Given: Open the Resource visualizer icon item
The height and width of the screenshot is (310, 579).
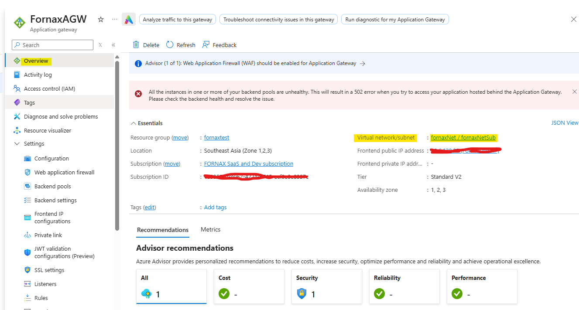Looking at the screenshot, I should 17,130.
